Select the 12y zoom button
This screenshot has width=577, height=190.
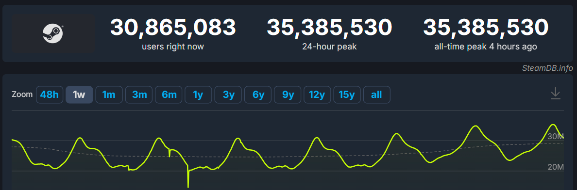[317, 95]
